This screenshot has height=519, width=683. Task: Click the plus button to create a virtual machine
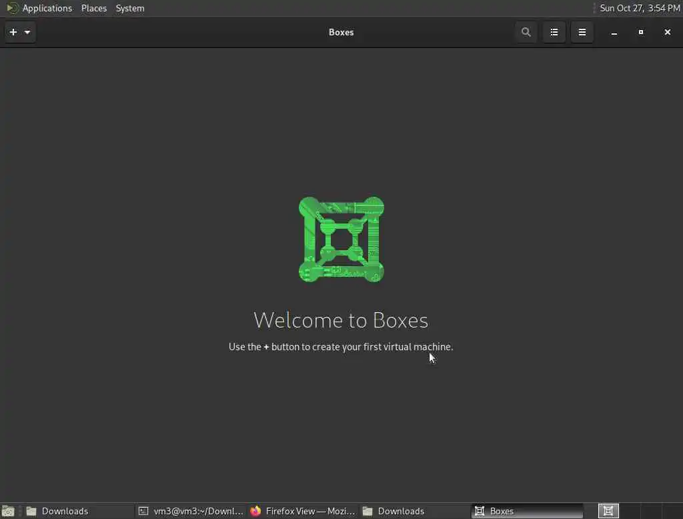point(13,32)
